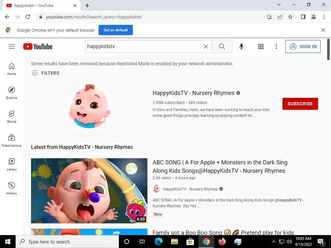
Task: Open the tab search chevron
Action: tap(279, 5)
